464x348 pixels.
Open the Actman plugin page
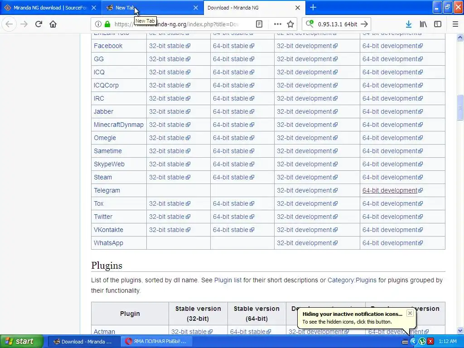pos(104,332)
